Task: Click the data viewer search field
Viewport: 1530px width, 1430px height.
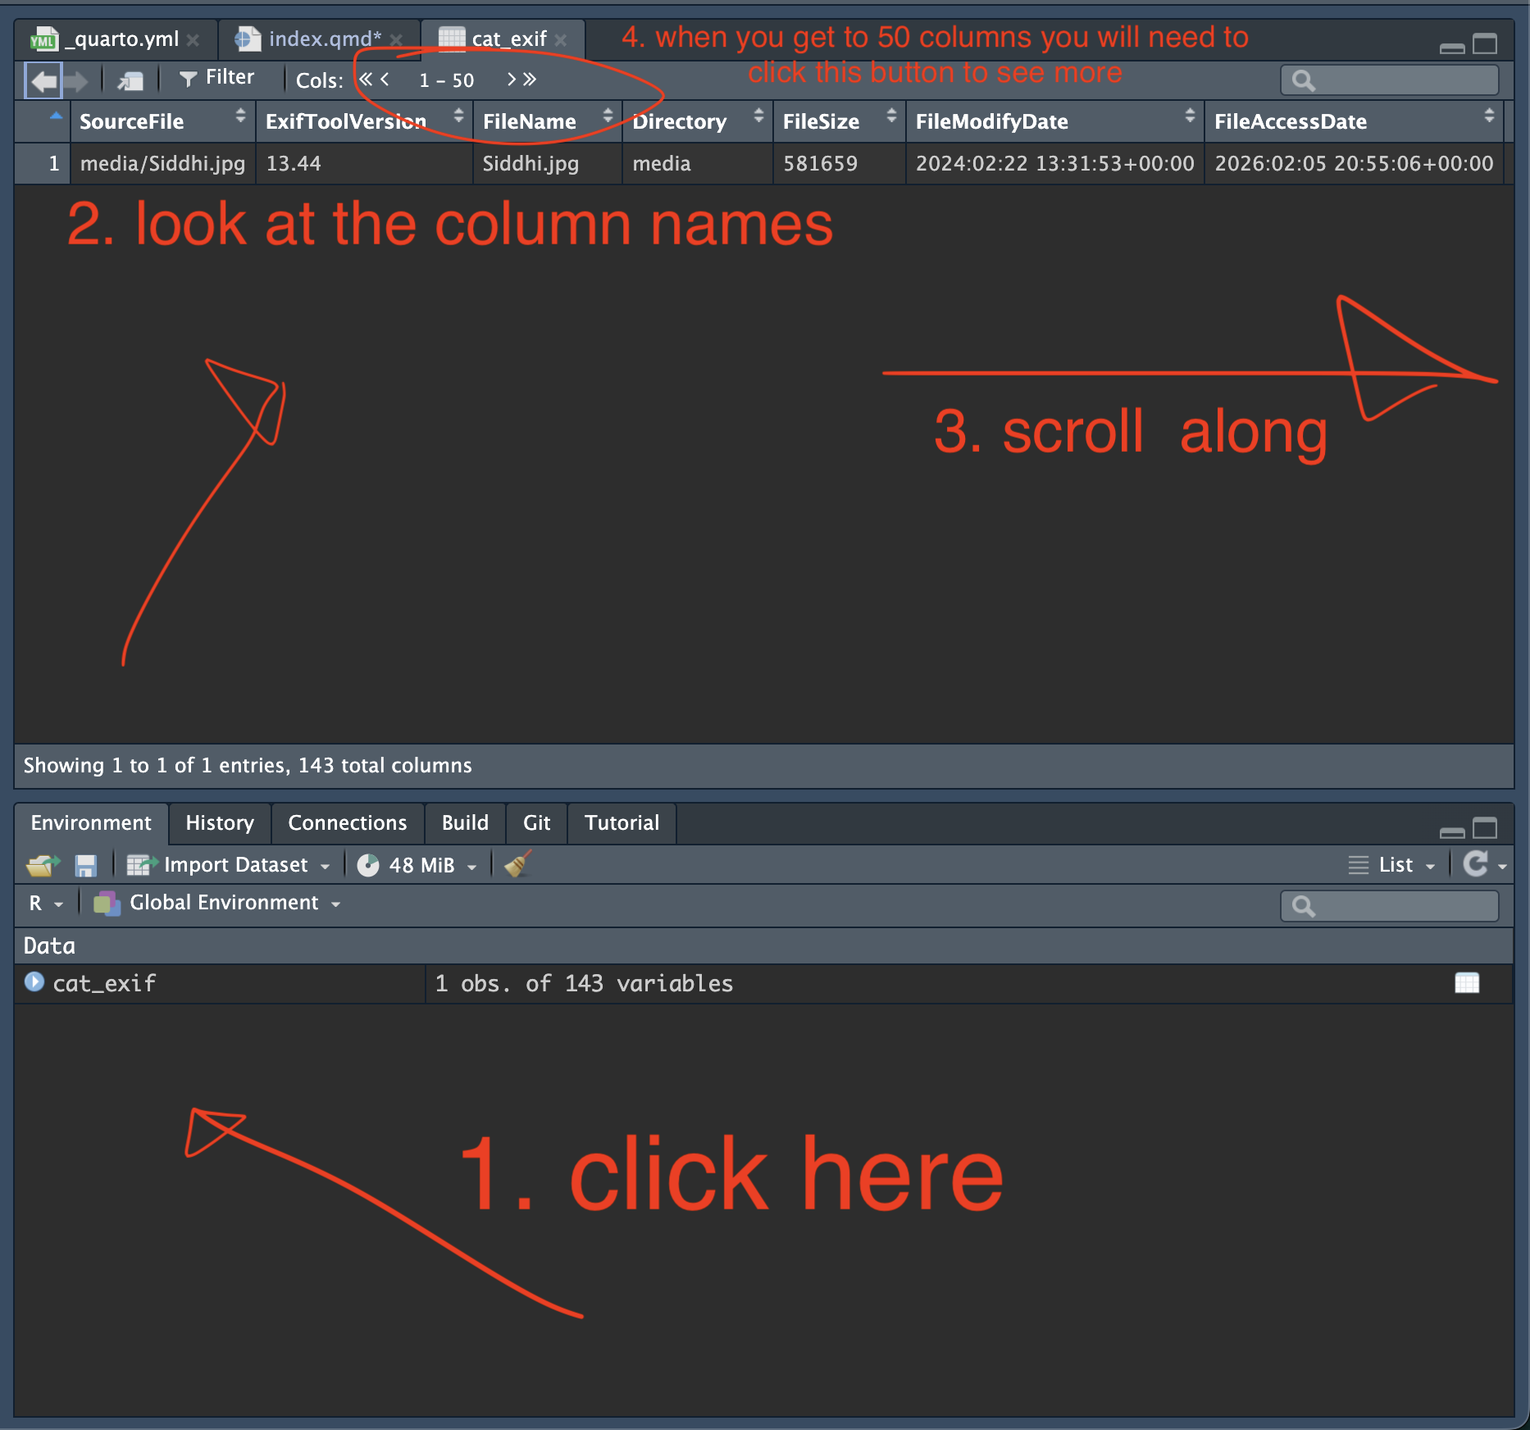Action: tap(1402, 80)
